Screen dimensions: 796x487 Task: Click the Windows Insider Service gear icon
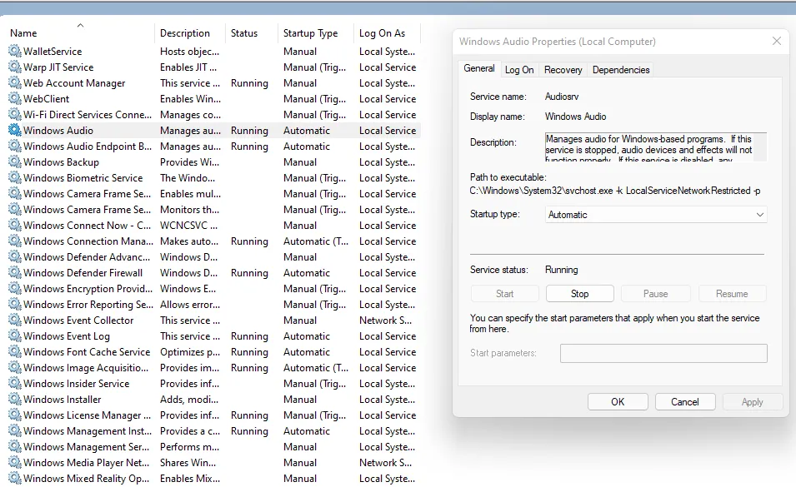[15, 384]
